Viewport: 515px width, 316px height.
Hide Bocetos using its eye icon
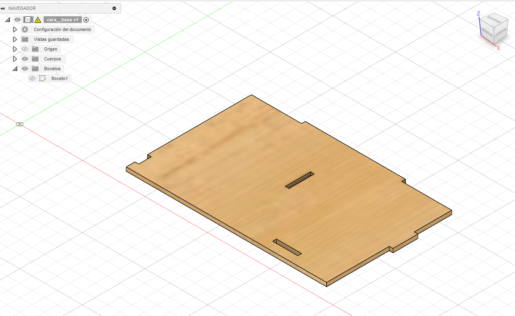pyautogui.click(x=25, y=69)
